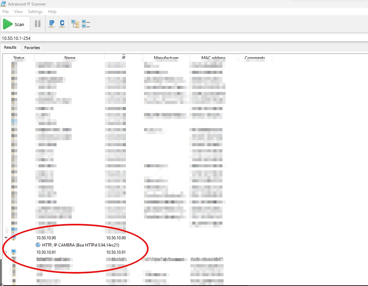The image size is (368, 286).
Task: Open the Settings menu
Action: click(35, 12)
